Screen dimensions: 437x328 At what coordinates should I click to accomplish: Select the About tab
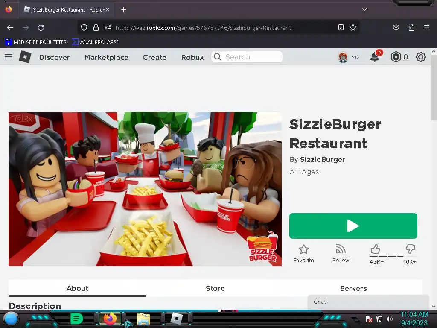pos(77,288)
